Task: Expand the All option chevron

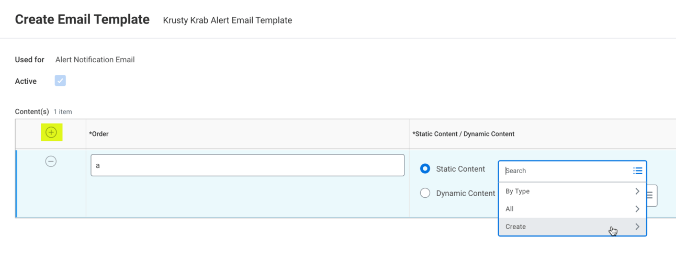Action: coord(637,209)
